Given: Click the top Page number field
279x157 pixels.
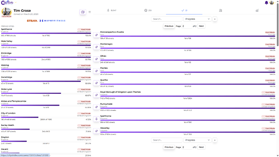Looking at the screenshot, I should 187,26.
